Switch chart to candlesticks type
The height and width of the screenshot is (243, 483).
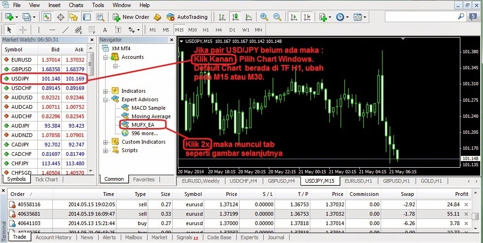click(x=236, y=17)
